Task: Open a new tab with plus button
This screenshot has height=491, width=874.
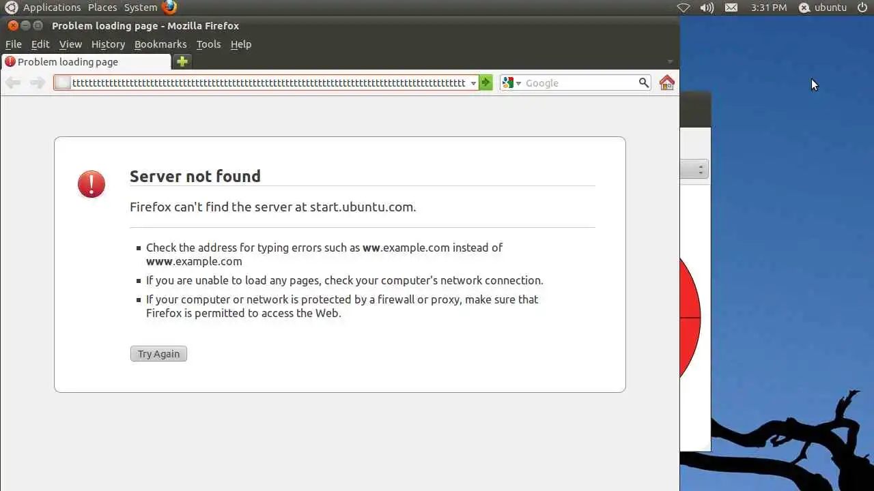Action: (x=182, y=61)
